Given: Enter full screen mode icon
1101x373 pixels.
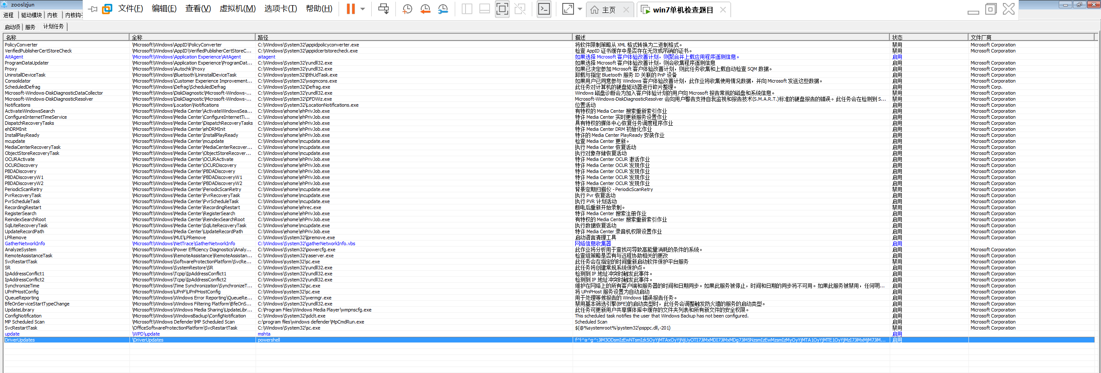Looking at the screenshot, I should [x=502, y=9].
